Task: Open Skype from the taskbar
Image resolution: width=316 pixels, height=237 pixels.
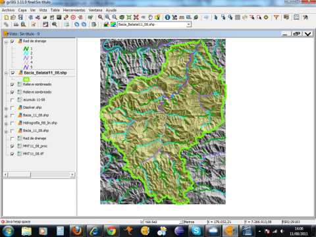Action: pyautogui.click(x=196, y=231)
